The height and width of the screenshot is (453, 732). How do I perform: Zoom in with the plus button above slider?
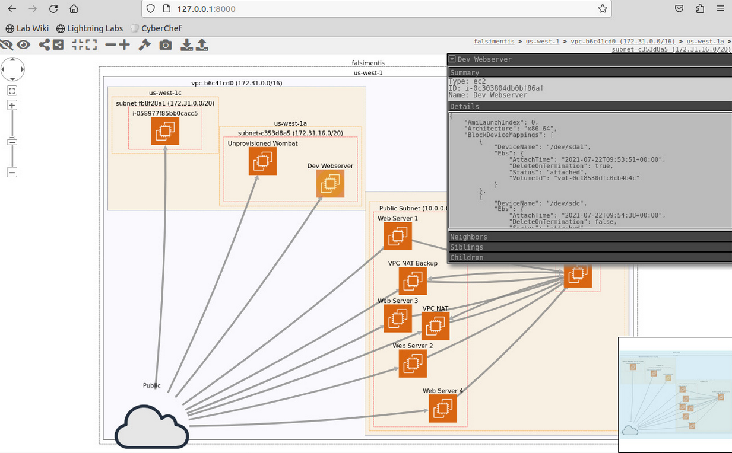[12, 105]
